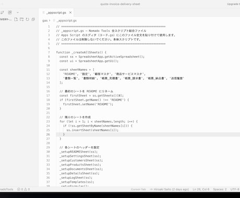Click 'const sheetNames = [' line
This screenshot has height=198, width=240.
[77, 70]
